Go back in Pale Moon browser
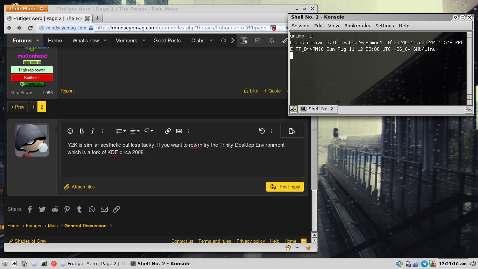This screenshot has height=269, width=478. tap(9, 28)
